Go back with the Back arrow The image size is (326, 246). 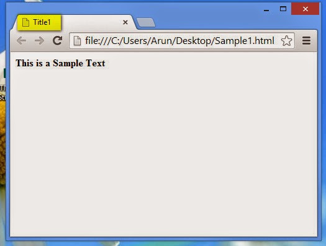(x=21, y=41)
